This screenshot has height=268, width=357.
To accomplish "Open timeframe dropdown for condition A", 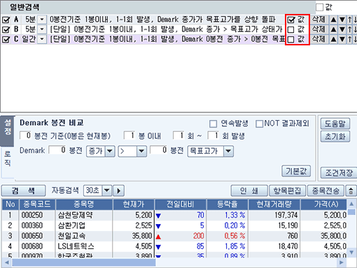I will 42,20.
